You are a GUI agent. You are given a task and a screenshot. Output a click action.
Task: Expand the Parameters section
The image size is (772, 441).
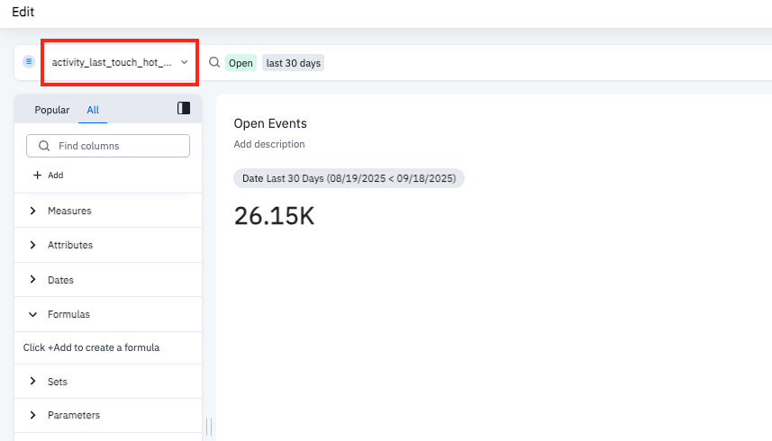coord(108,416)
